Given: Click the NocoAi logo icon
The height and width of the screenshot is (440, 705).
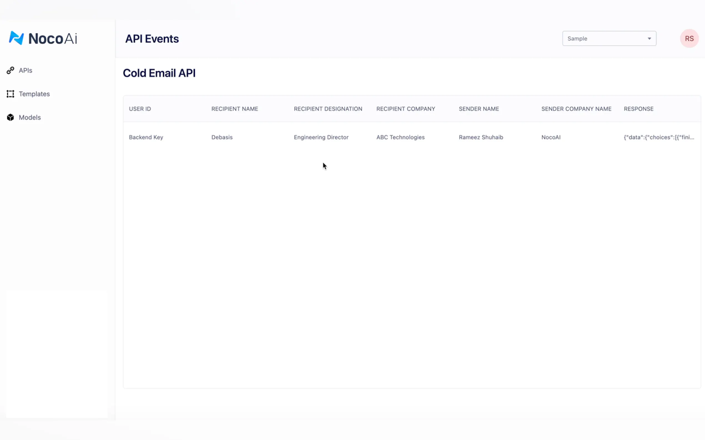Looking at the screenshot, I should [16, 38].
